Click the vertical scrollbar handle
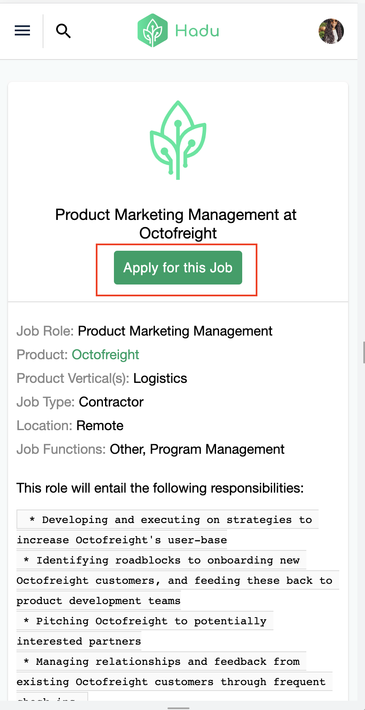The height and width of the screenshot is (710, 365). coord(363,352)
